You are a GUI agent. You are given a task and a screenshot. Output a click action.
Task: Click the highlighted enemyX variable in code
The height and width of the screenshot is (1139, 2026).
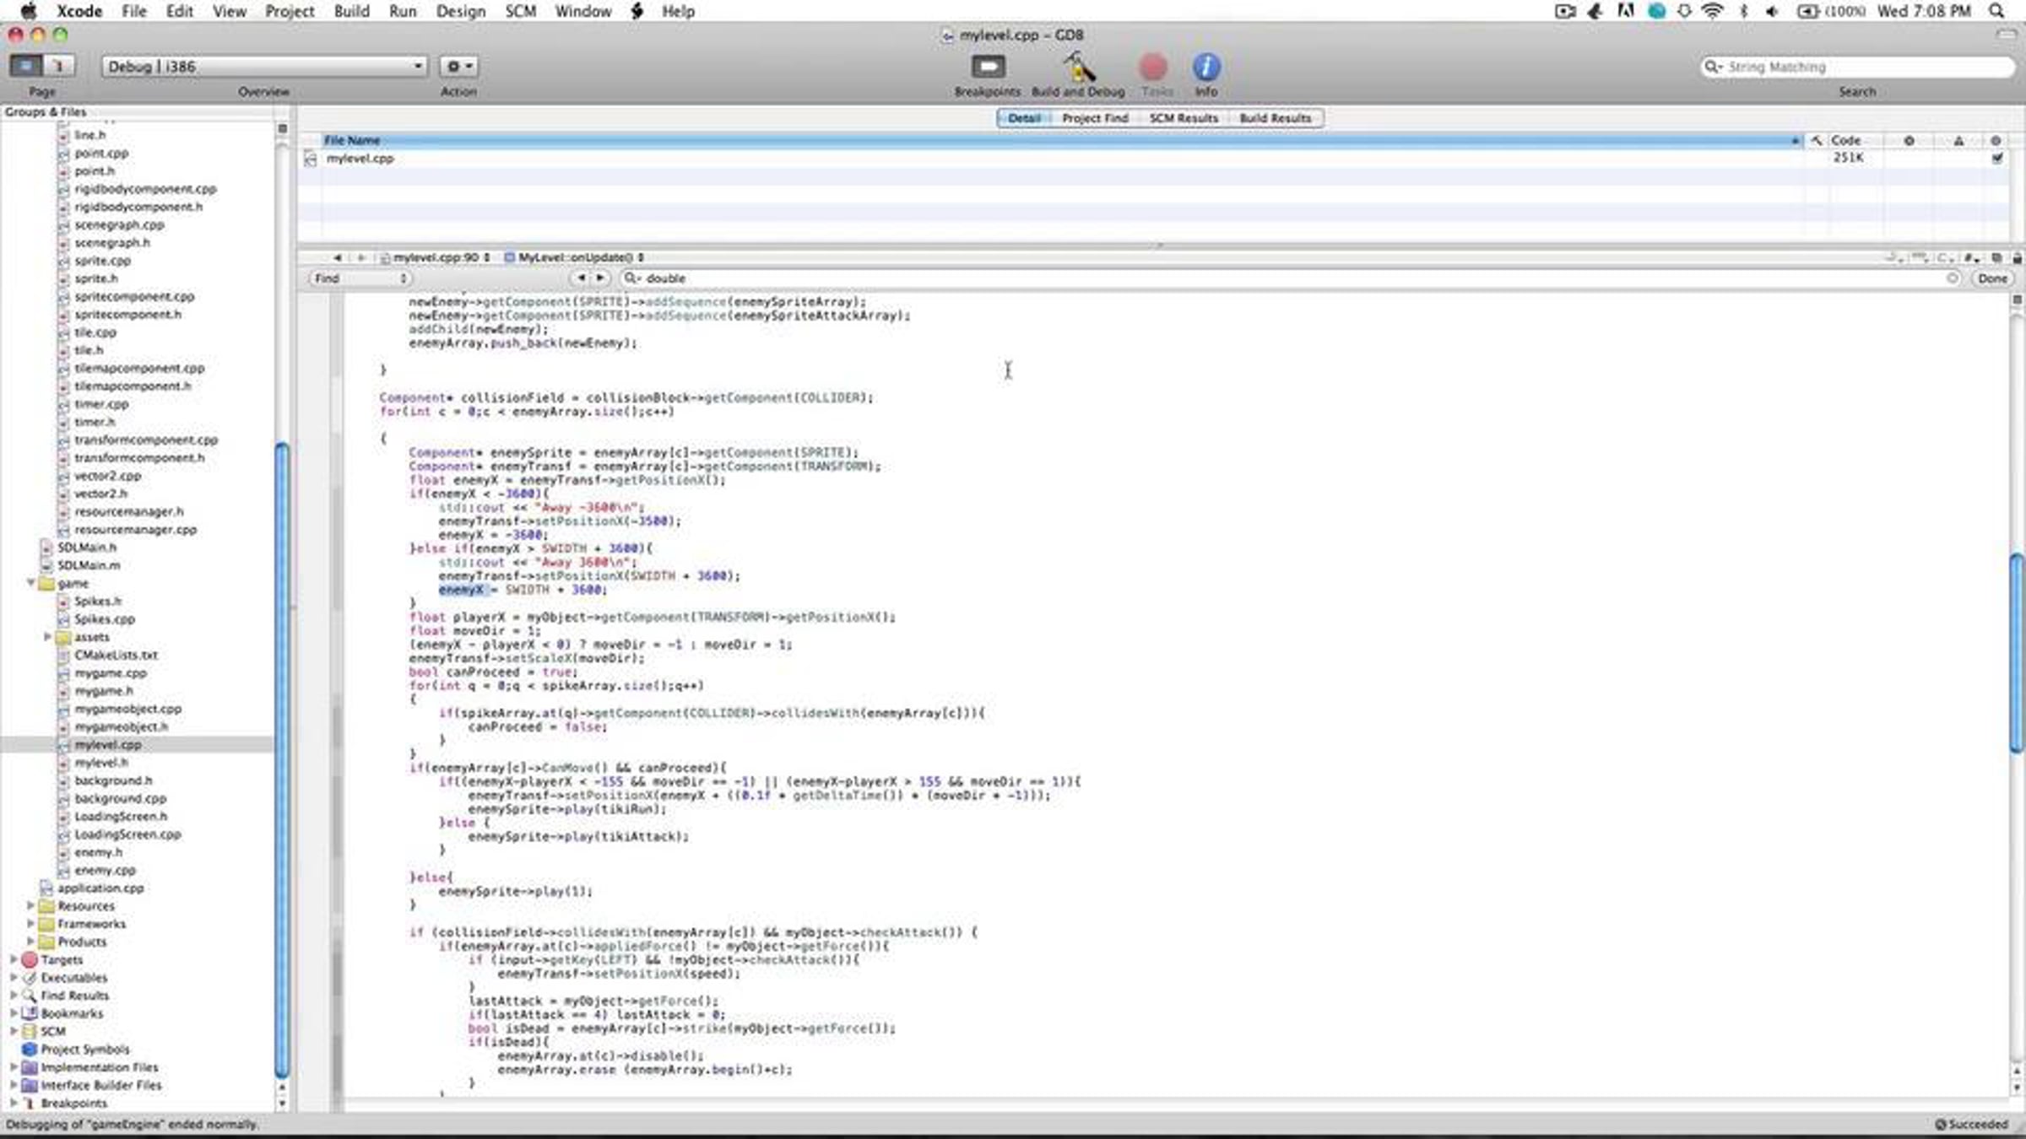click(x=461, y=590)
